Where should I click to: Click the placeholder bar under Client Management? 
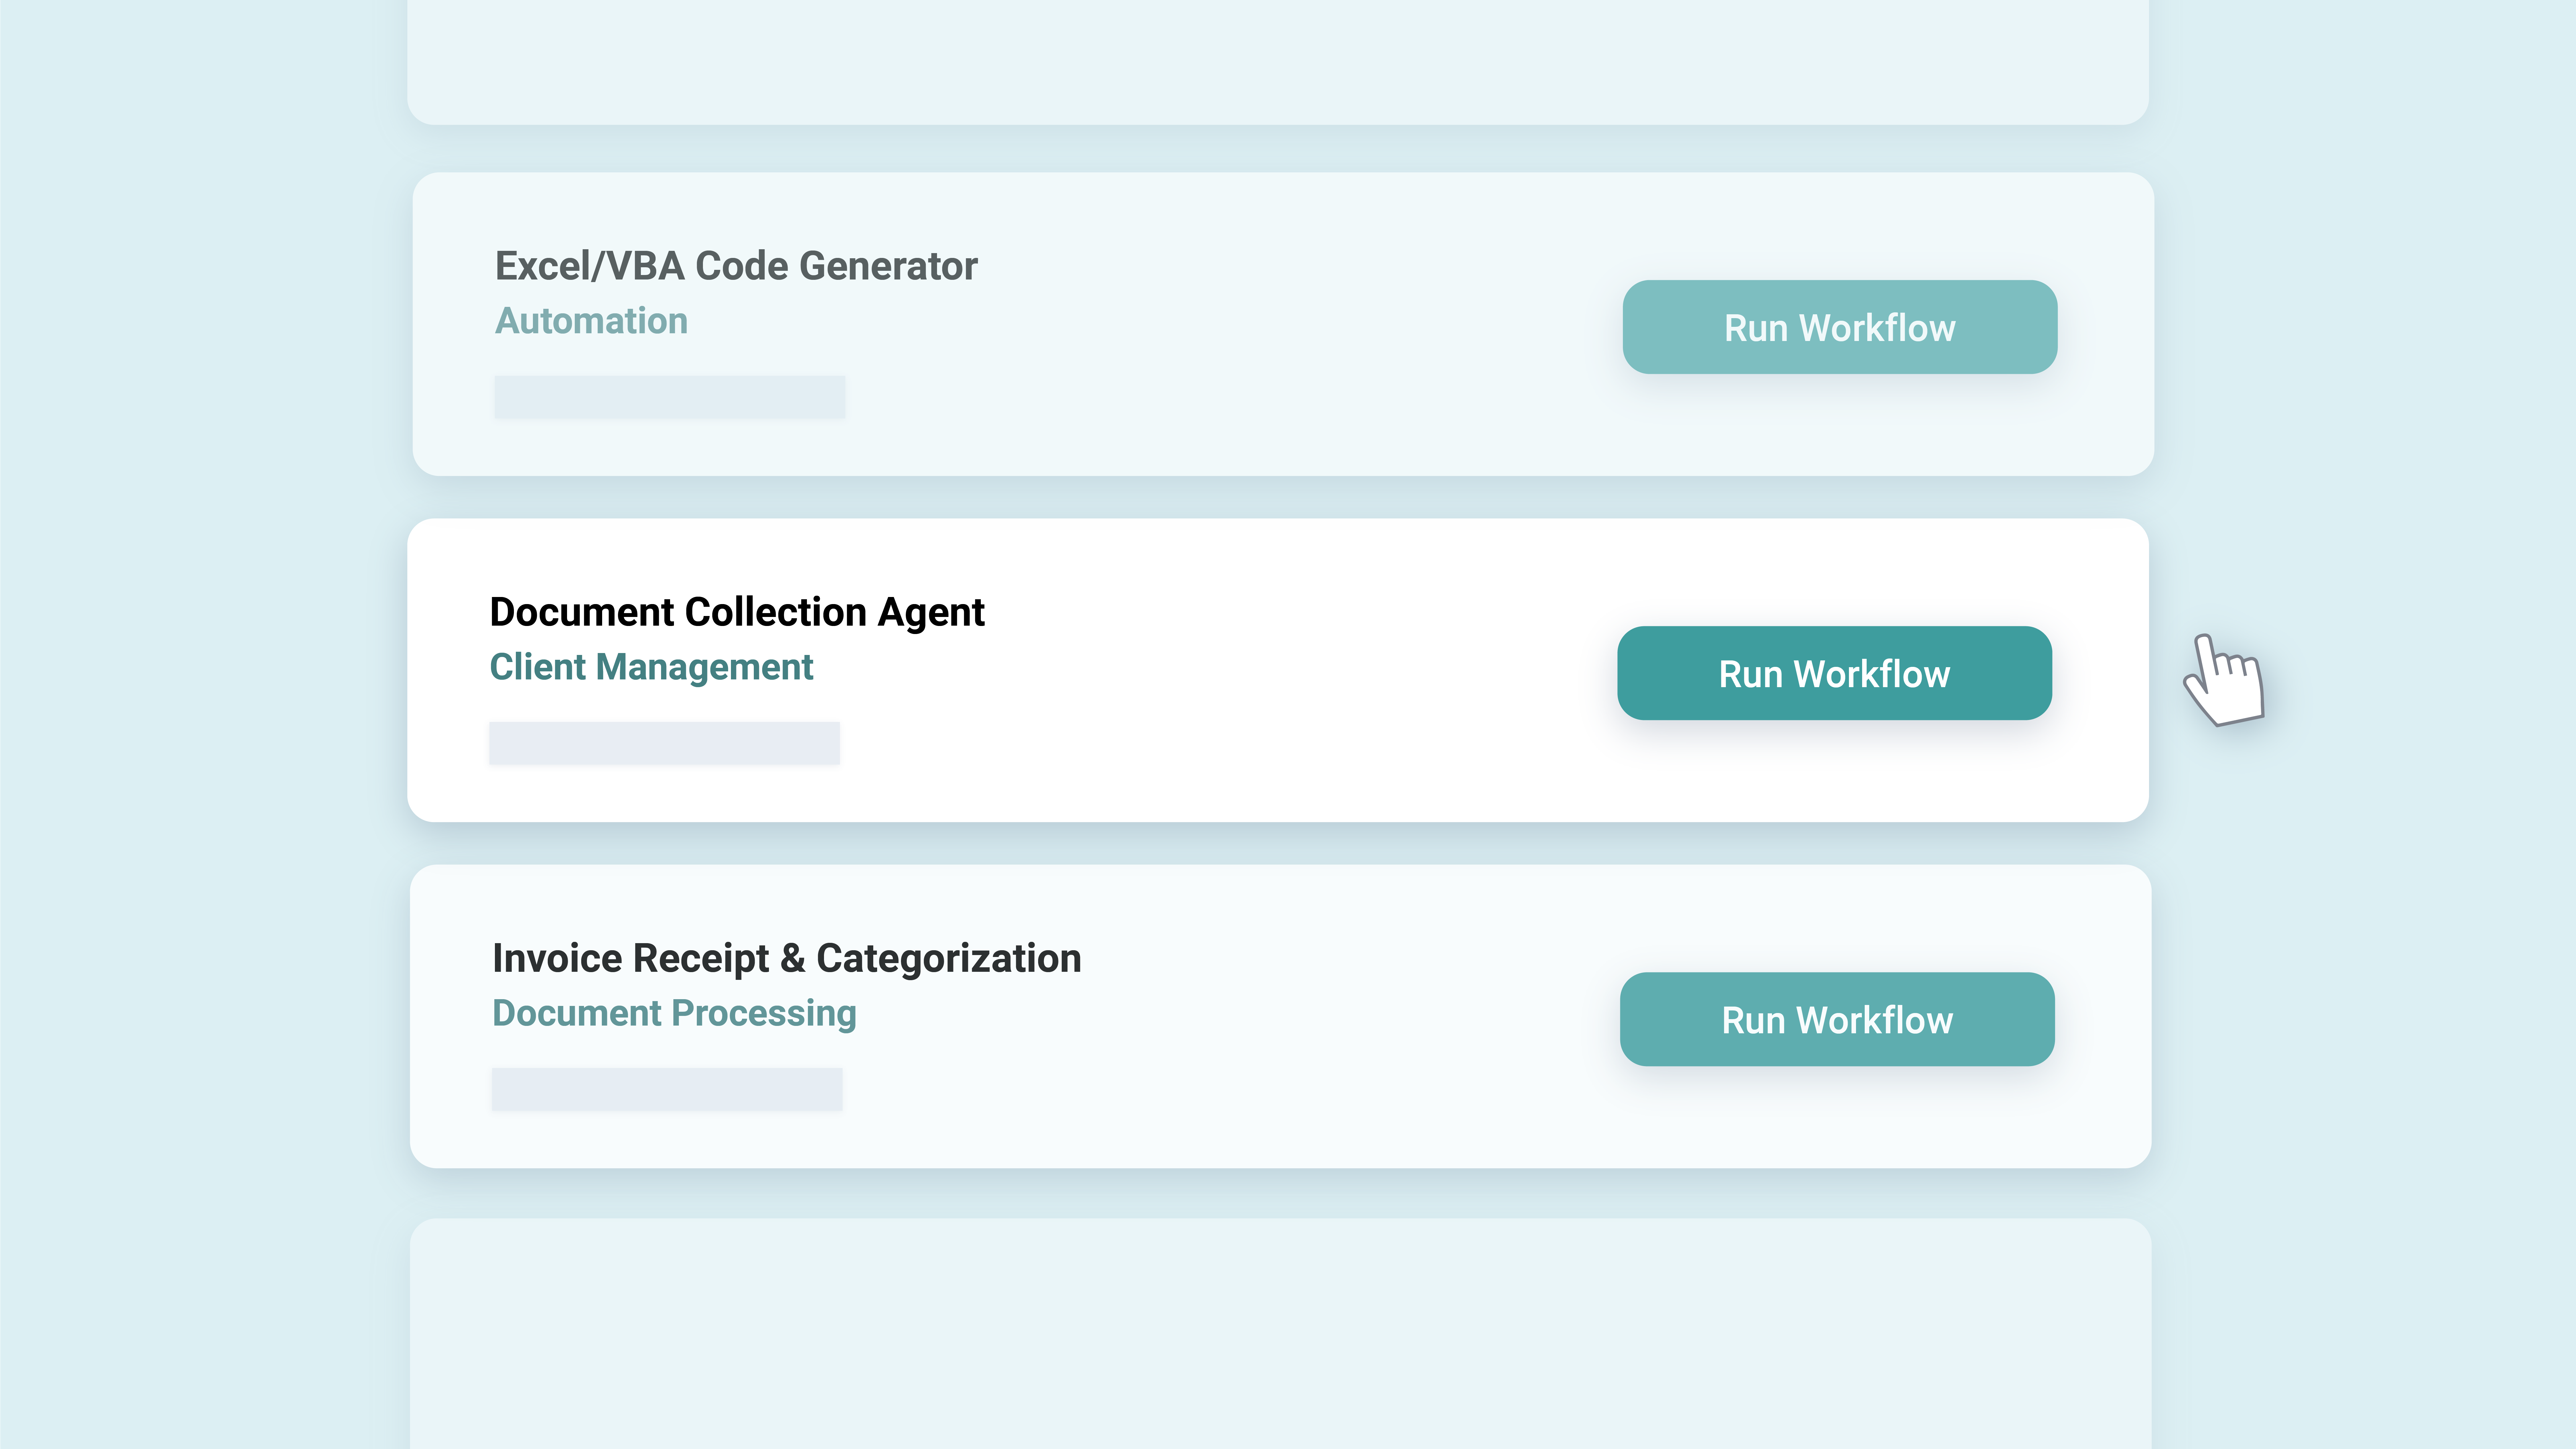(664, 743)
